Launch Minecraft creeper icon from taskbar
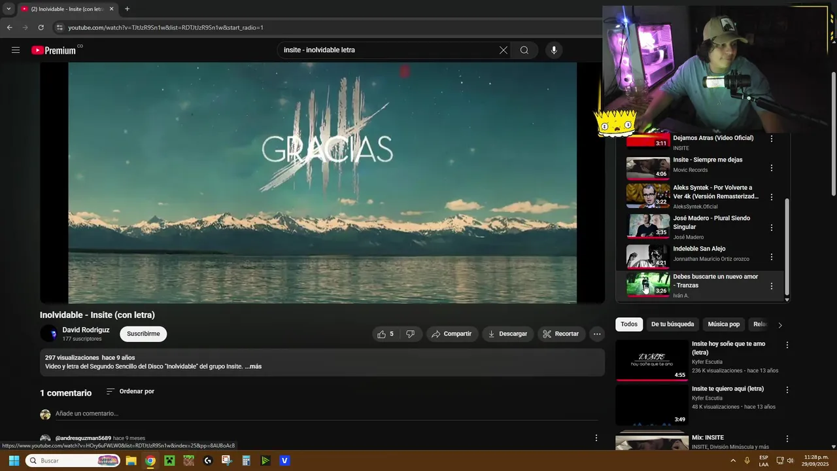Image resolution: width=837 pixels, height=471 pixels. tap(169, 461)
